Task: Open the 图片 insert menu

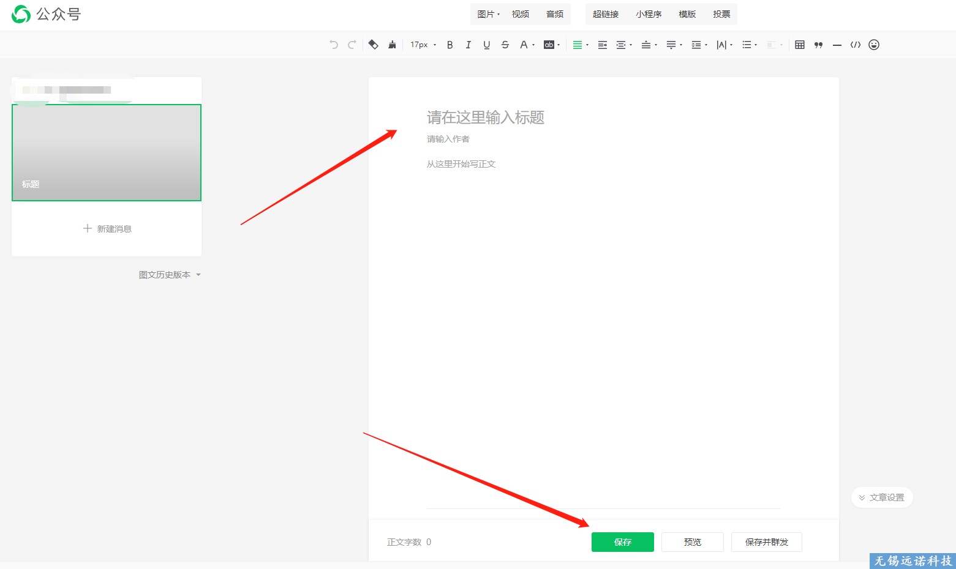Action: tap(488, 14)
